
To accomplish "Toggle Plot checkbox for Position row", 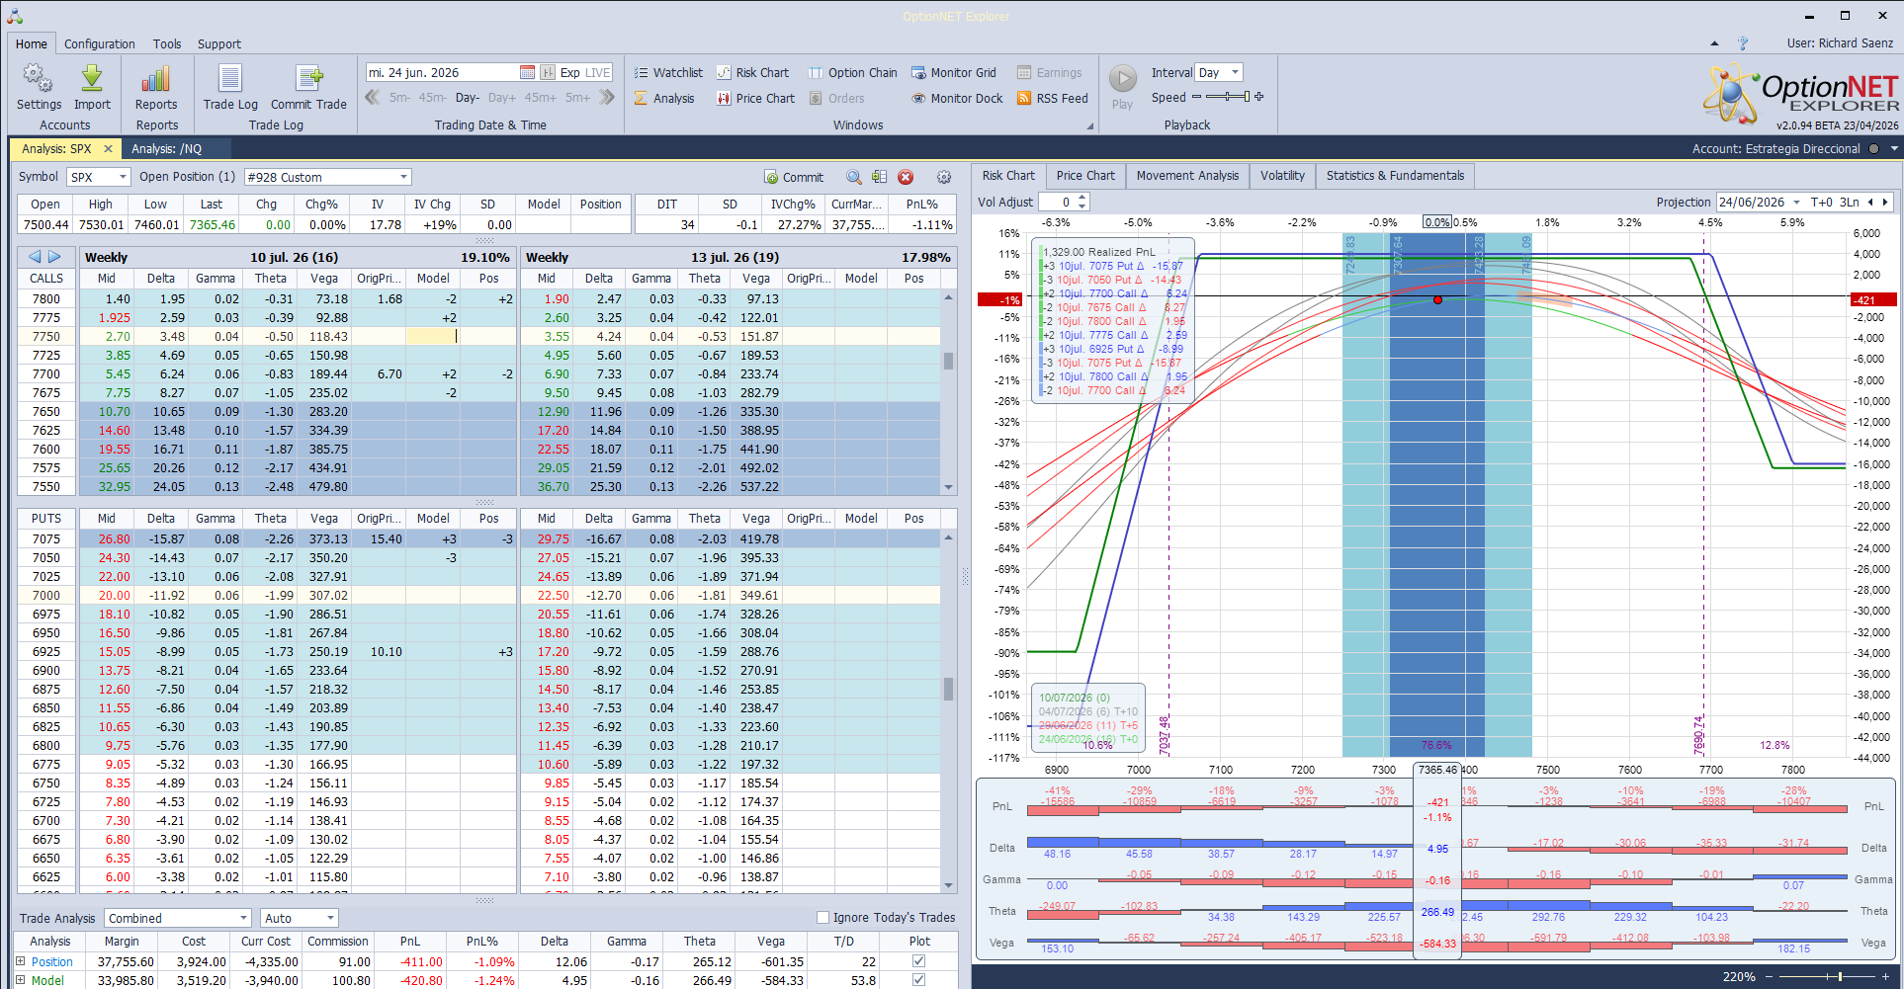I will click(x=919, y=961).
